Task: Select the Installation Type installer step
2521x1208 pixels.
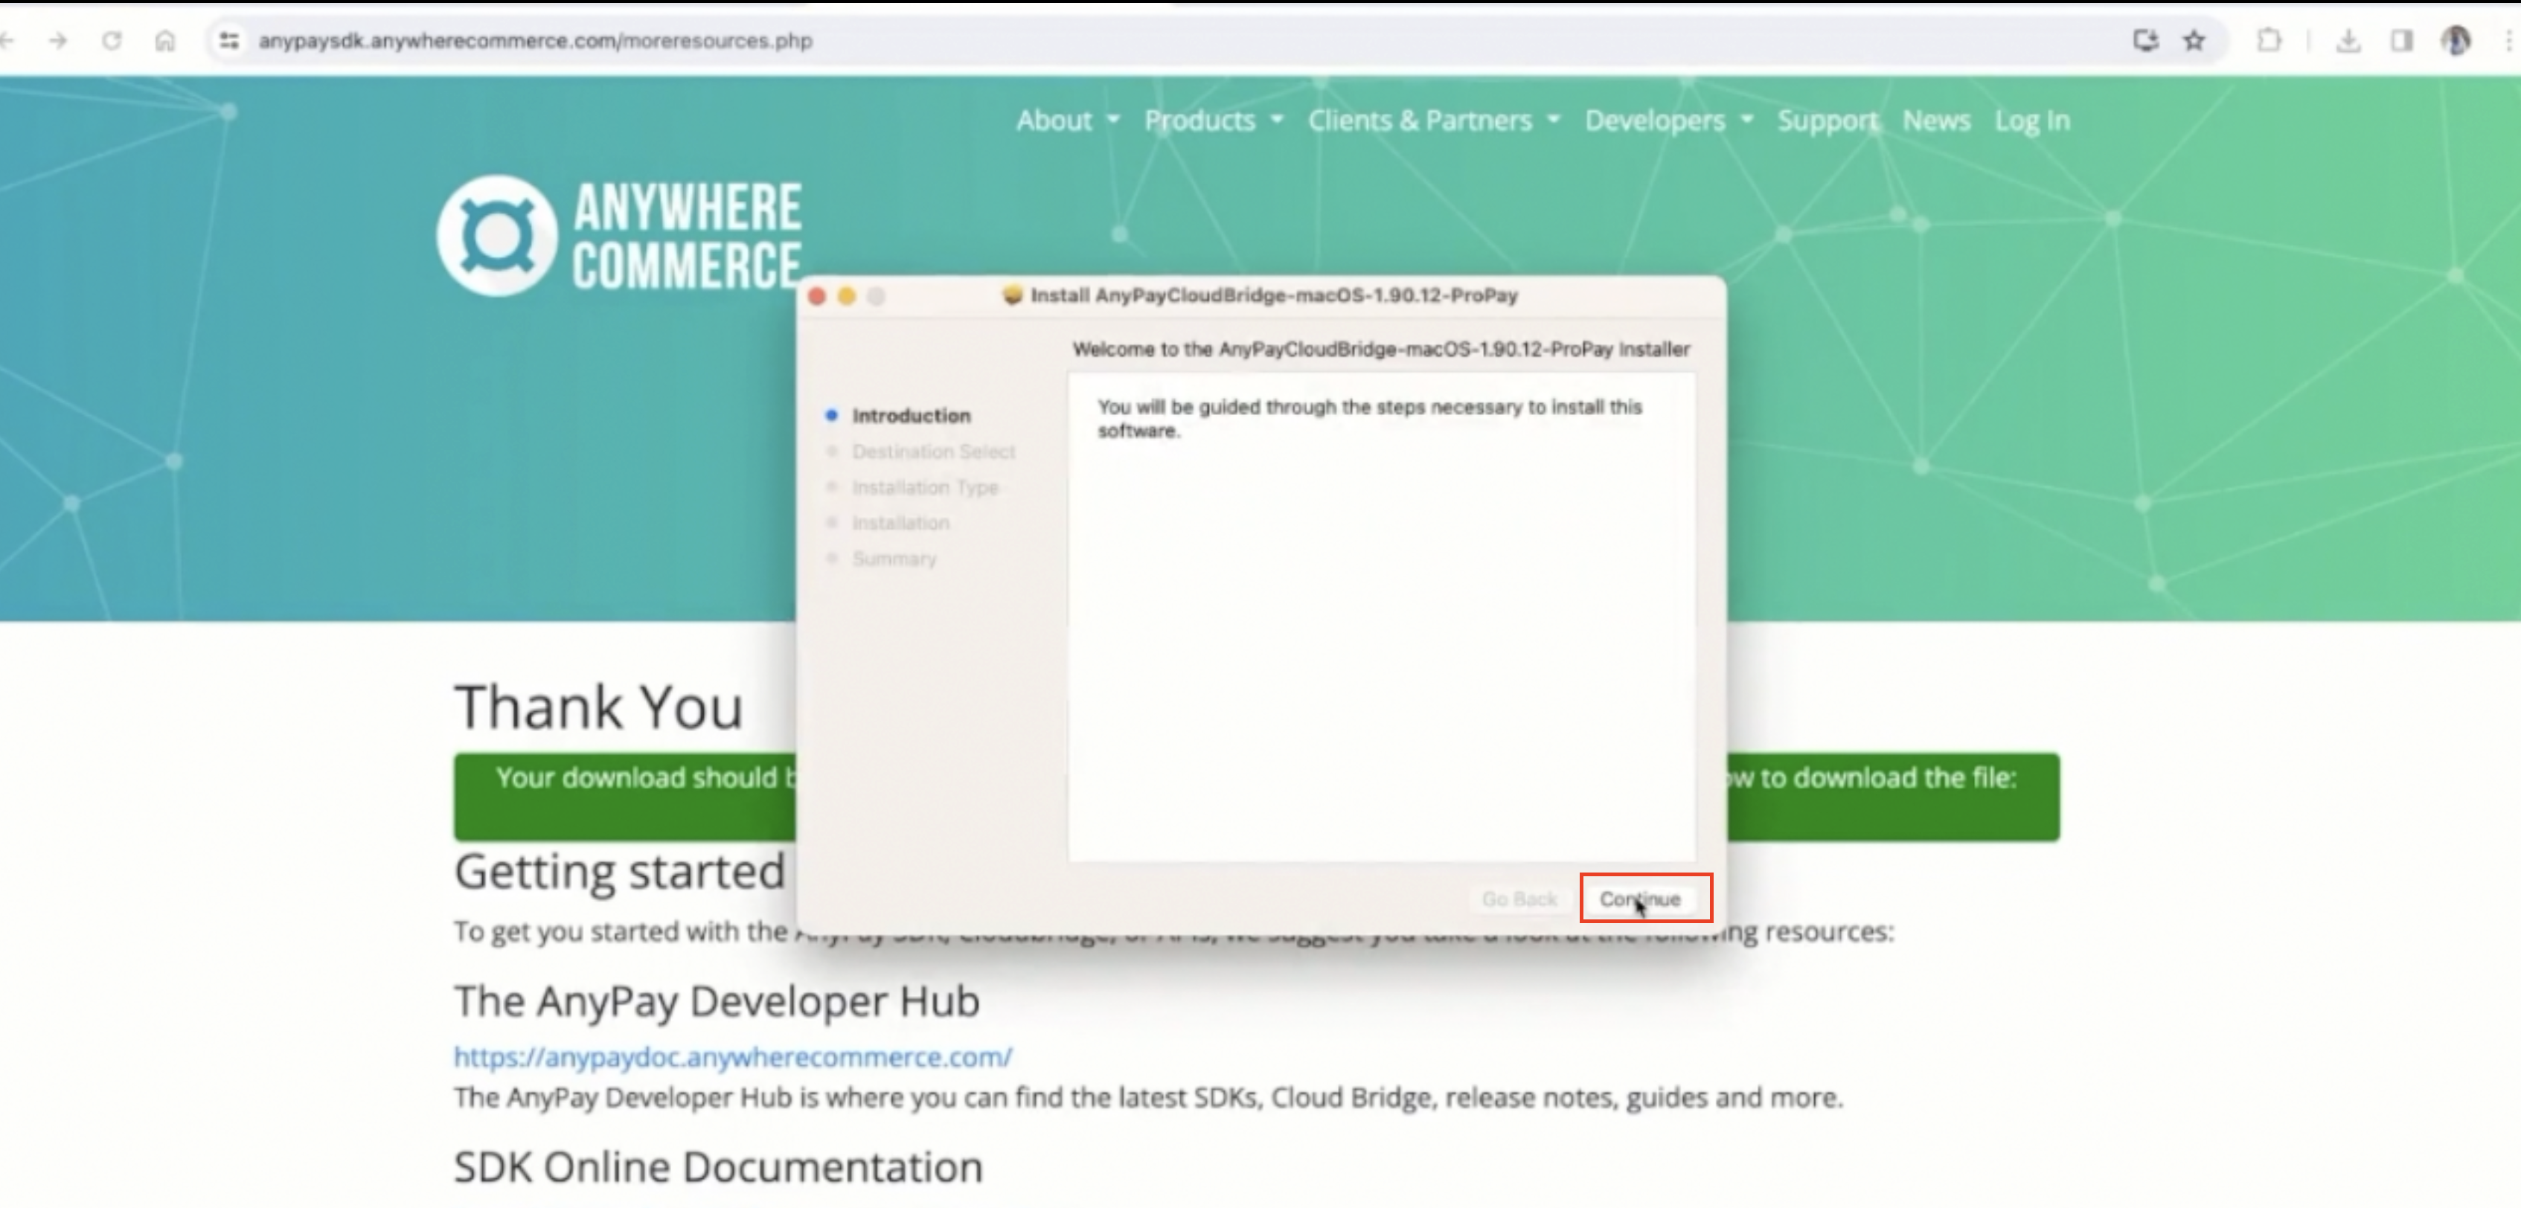Action: [x=925, y=487]
